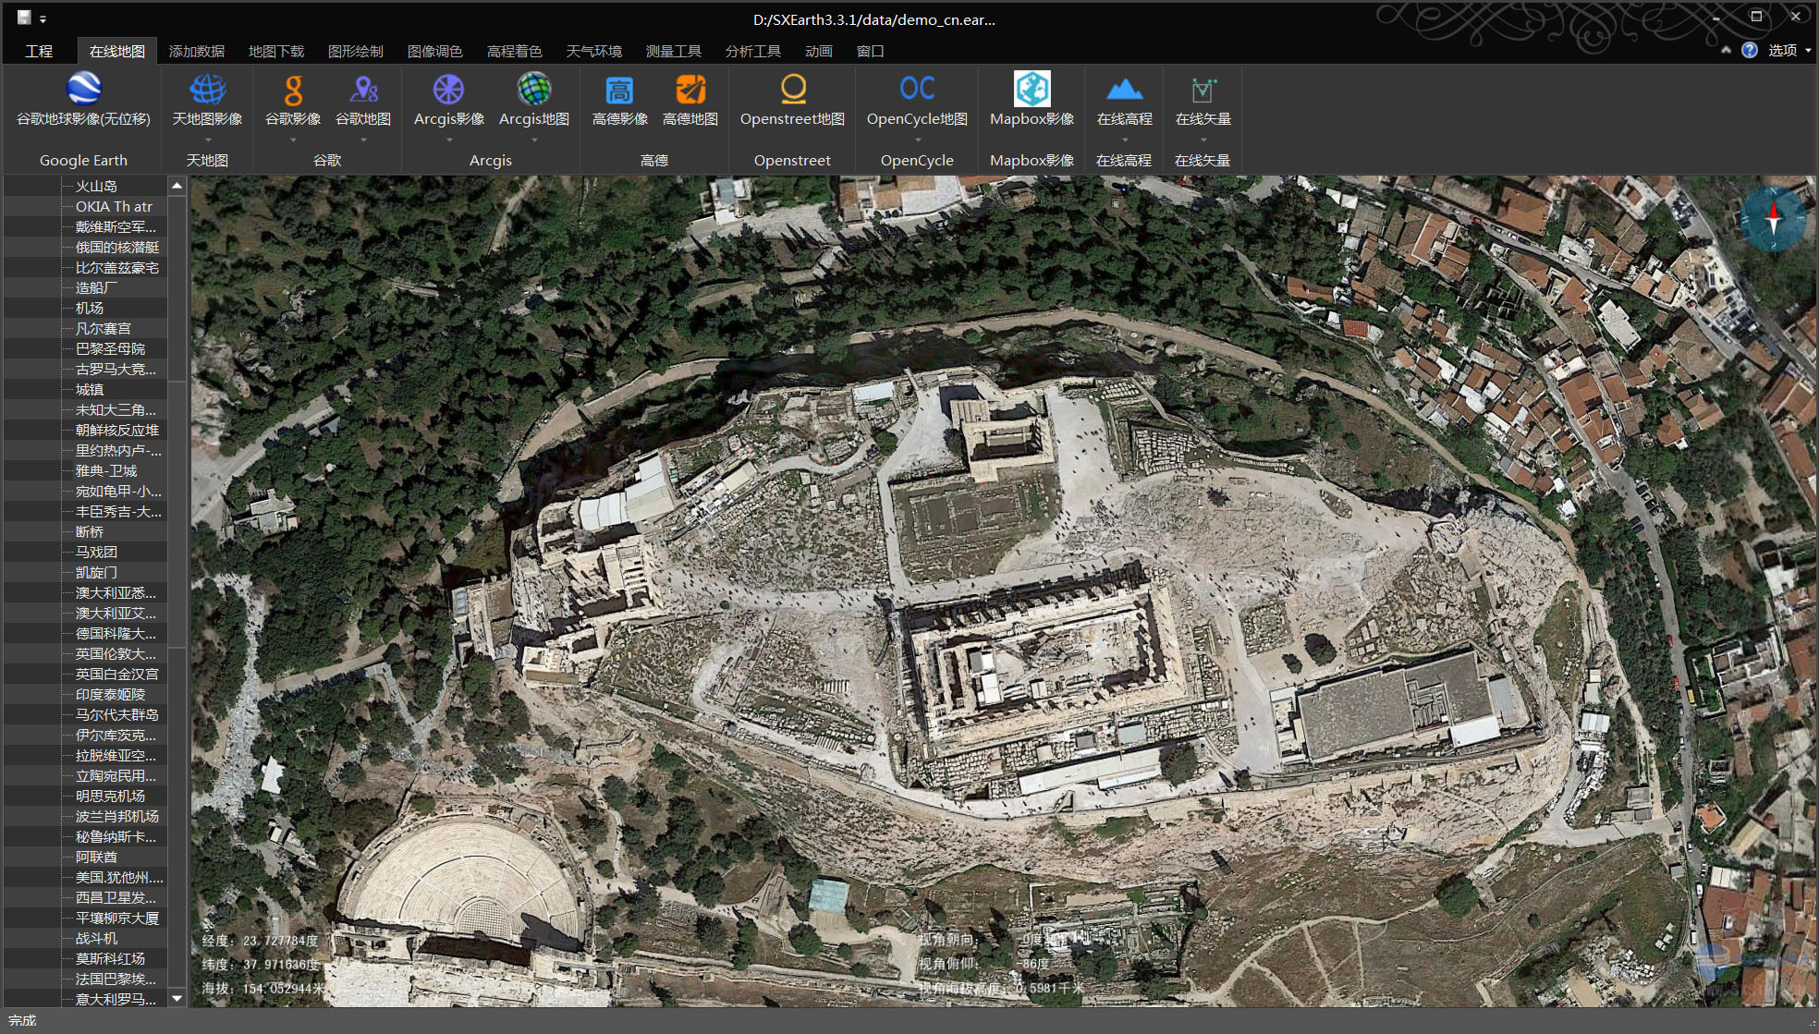Open the help question-mark icon
Viewport: 1819px width, 1034px height.
coord(1749,50)
